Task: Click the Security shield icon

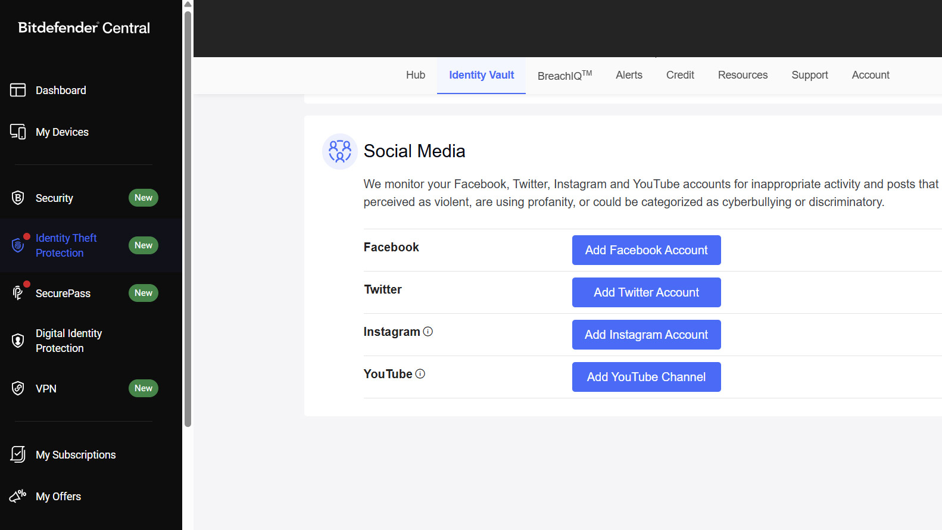Action: pos(18,198)
